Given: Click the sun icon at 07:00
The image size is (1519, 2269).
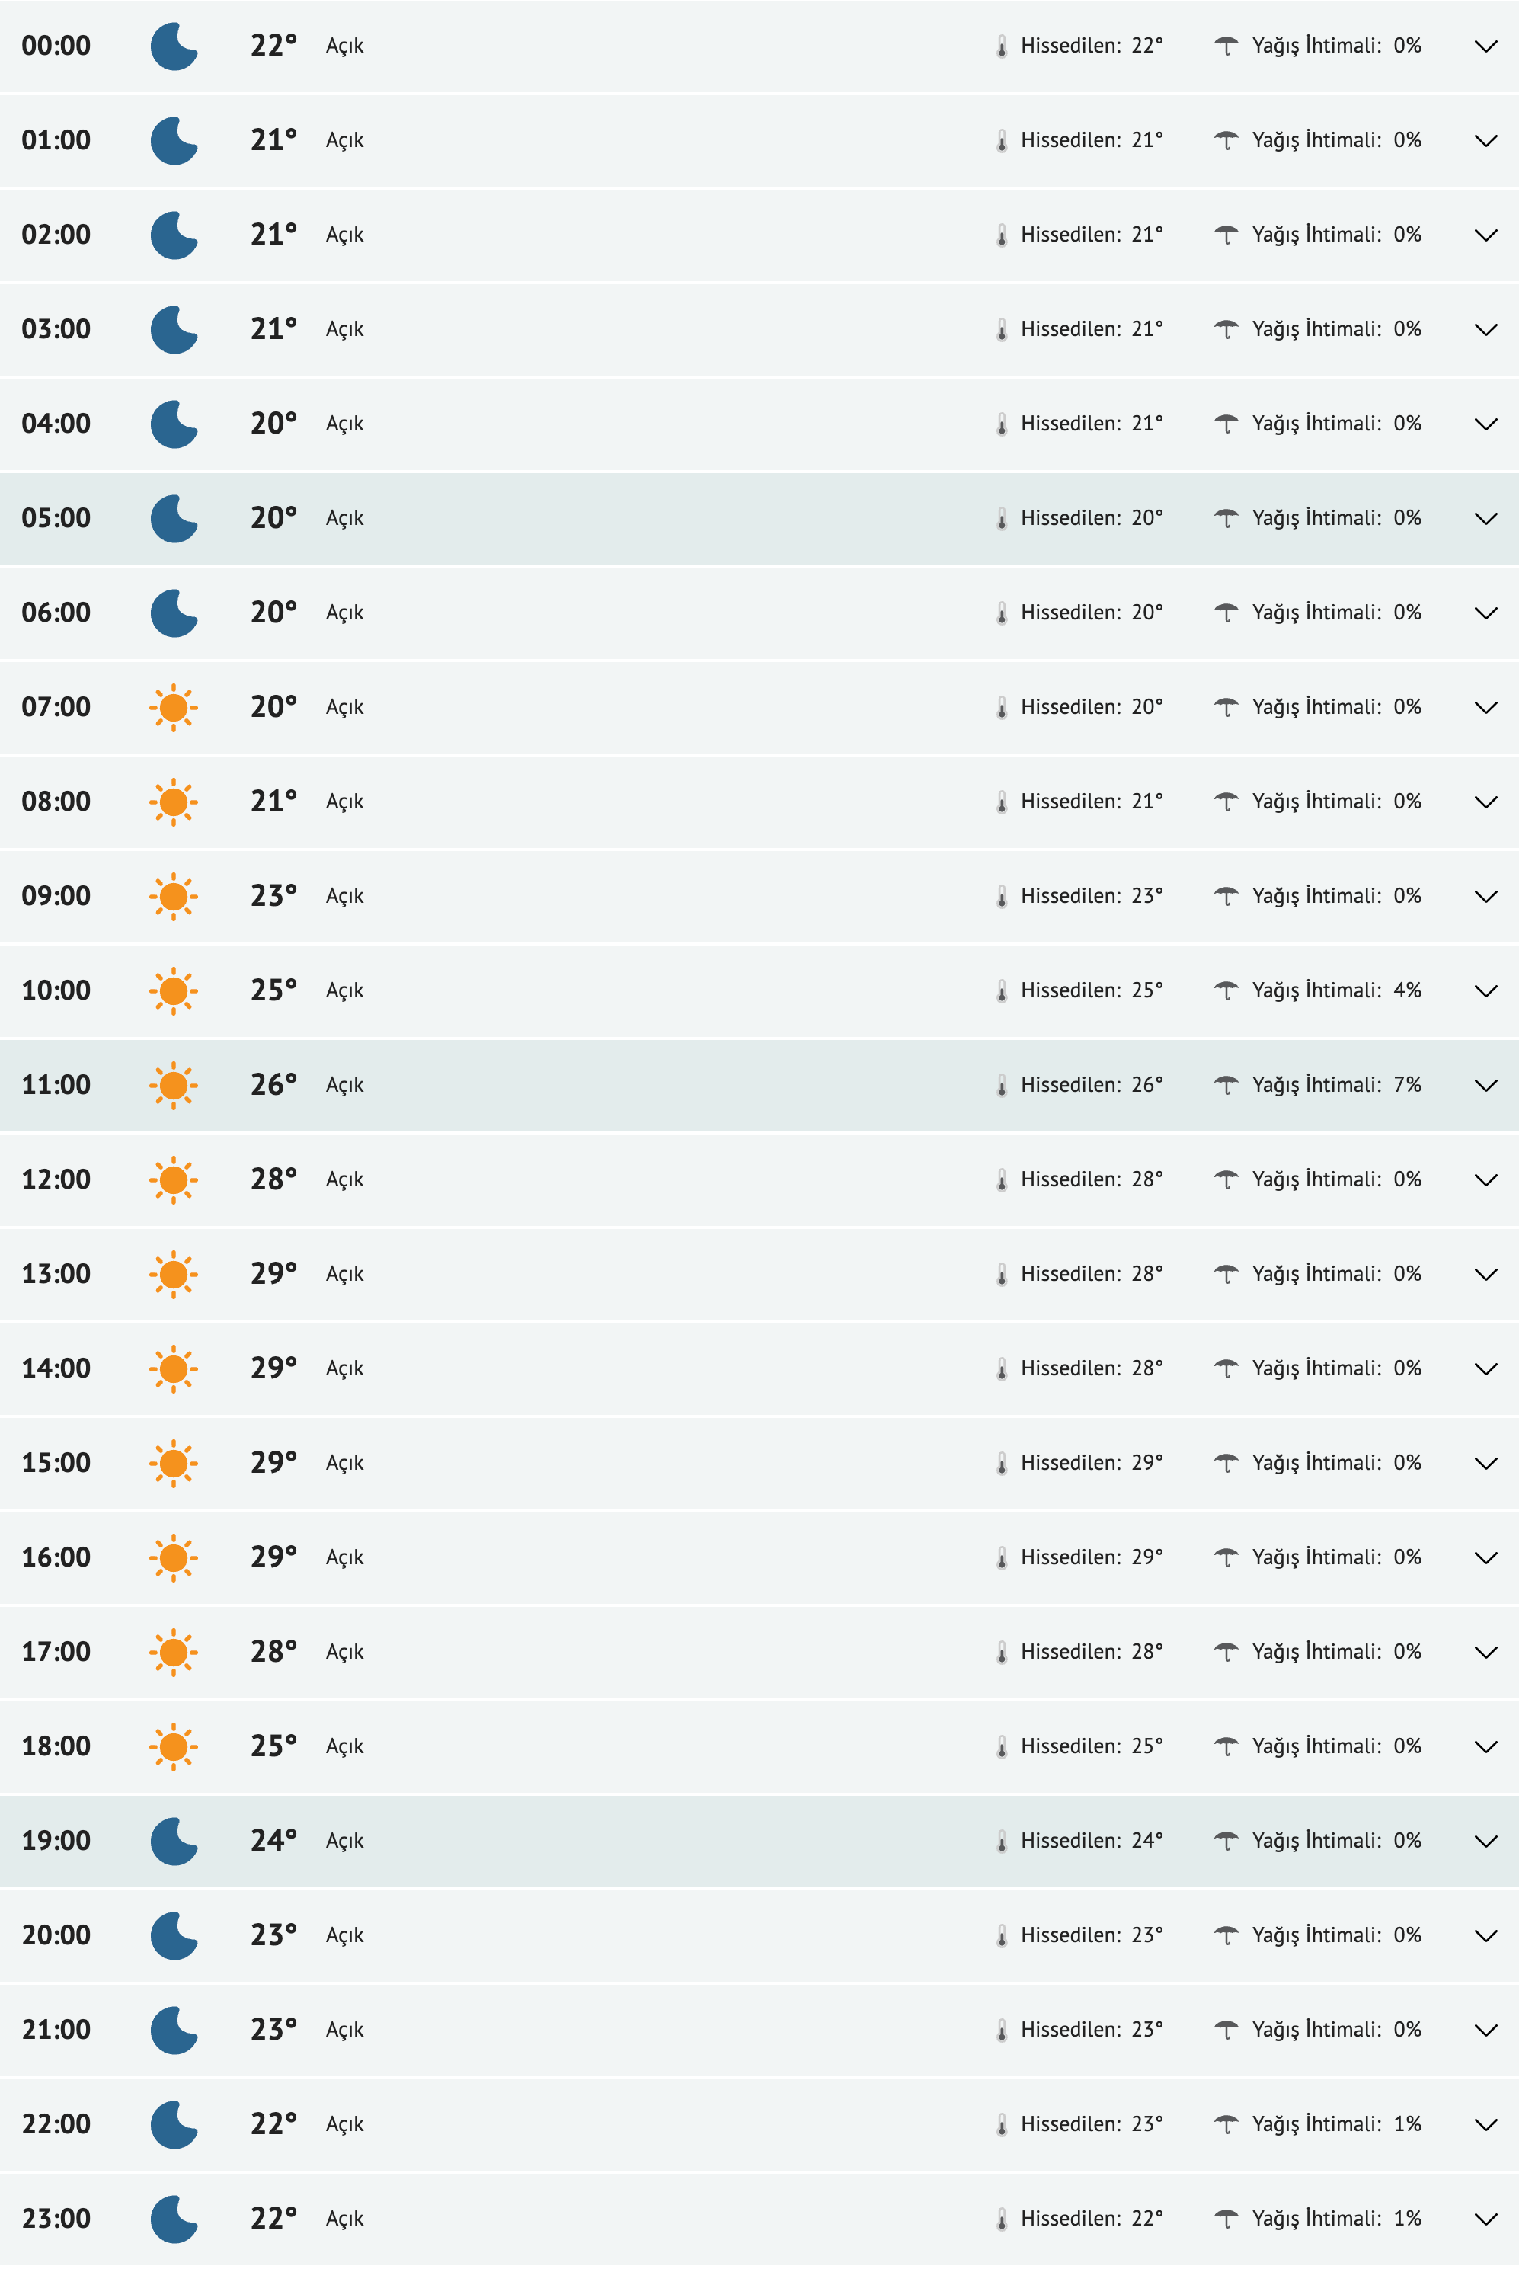Looking at the screenshot, I should click(174, 707).
